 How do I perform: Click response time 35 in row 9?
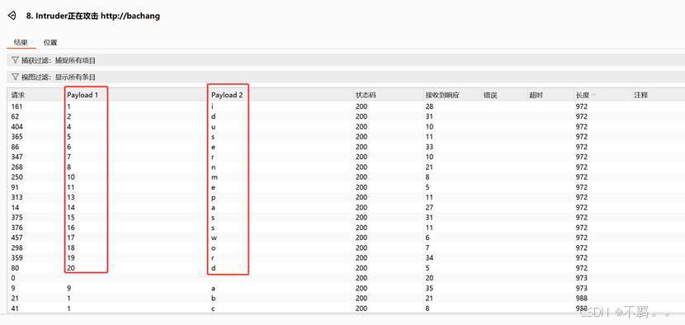point(429,288)
